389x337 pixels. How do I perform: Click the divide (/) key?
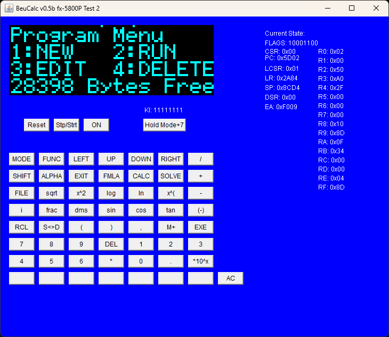tap(200, 159)
